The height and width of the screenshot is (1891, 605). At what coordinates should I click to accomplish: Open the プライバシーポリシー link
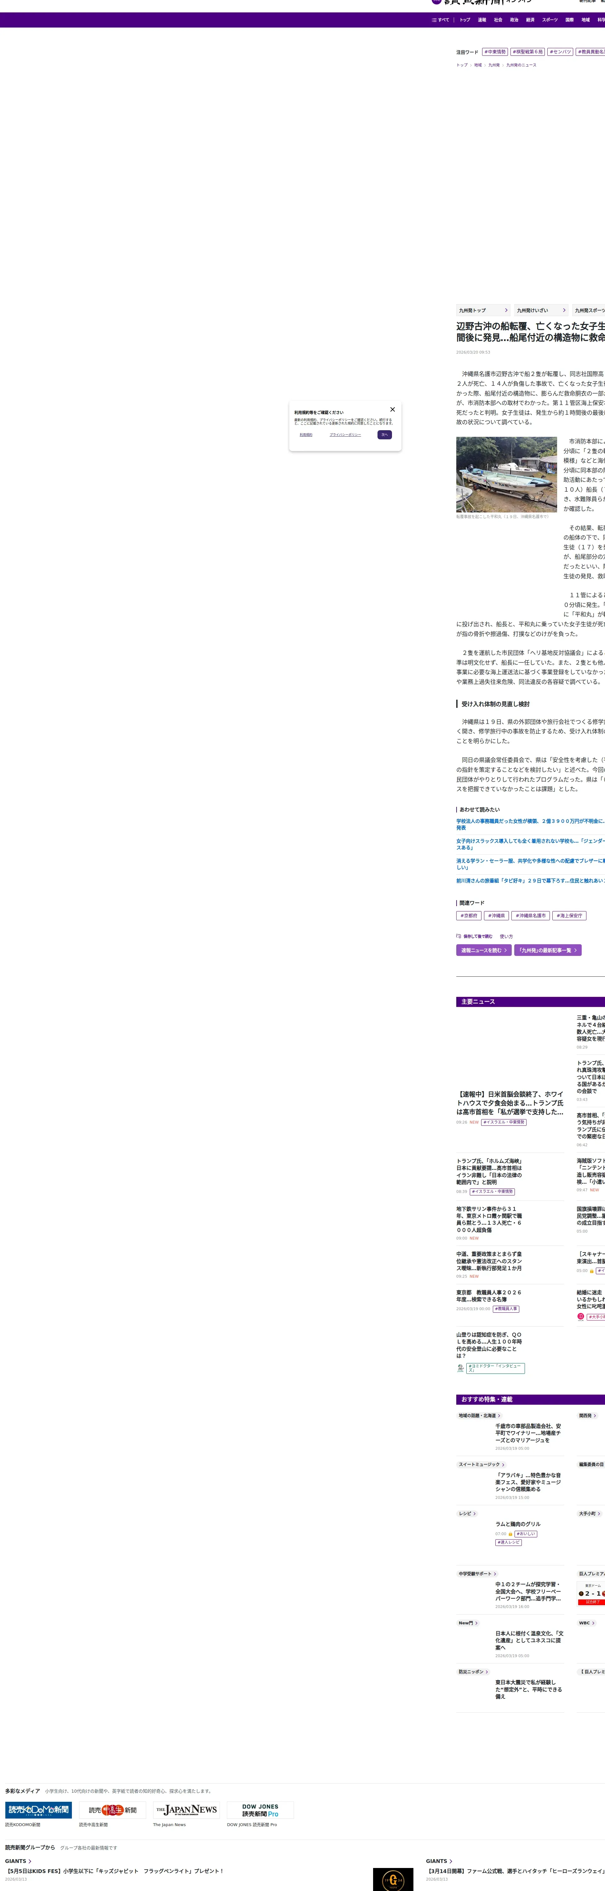[345, 435]
